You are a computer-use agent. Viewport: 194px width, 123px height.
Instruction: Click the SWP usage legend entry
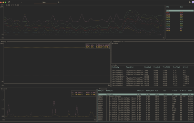click(98, 47)
